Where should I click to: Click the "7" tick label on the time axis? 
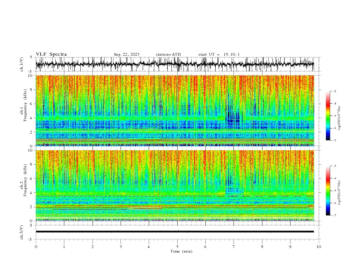point(234,247)
